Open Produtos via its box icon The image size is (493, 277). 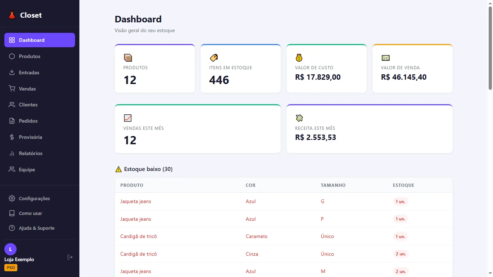click(x=12, y=56)
